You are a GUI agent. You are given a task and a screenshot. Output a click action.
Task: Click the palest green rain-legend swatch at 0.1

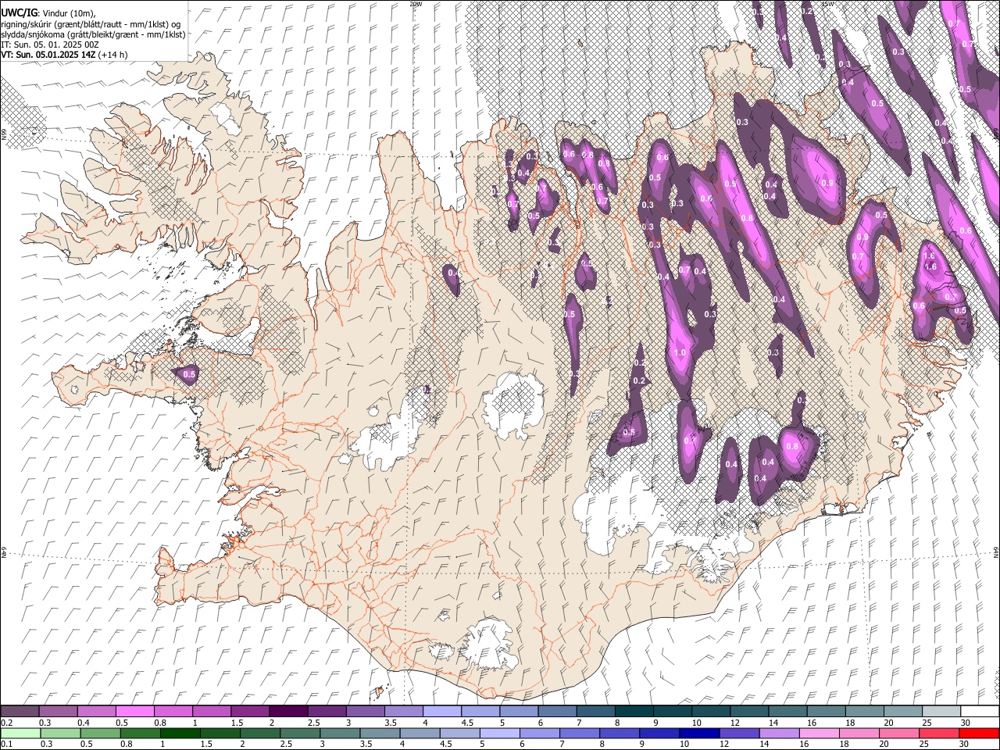click(20, 733)
